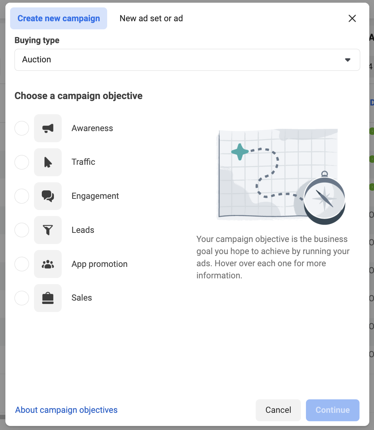The width and height of the screenshot is (374, 430).
Task: Click the Engagement chat bubbles icon
Action: (48, 196)
